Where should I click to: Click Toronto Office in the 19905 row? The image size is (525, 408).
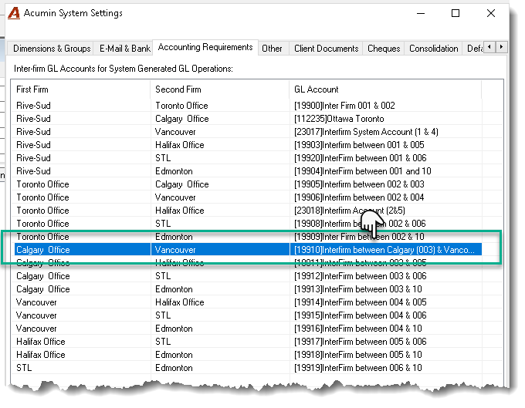coord(43,184)
